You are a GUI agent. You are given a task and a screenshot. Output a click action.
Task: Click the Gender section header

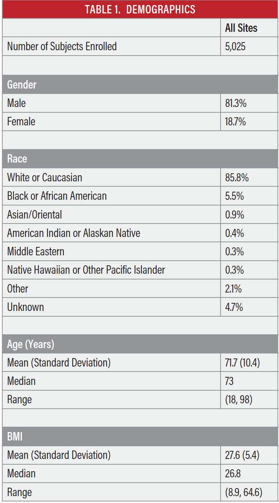click(x=140, y=84)
